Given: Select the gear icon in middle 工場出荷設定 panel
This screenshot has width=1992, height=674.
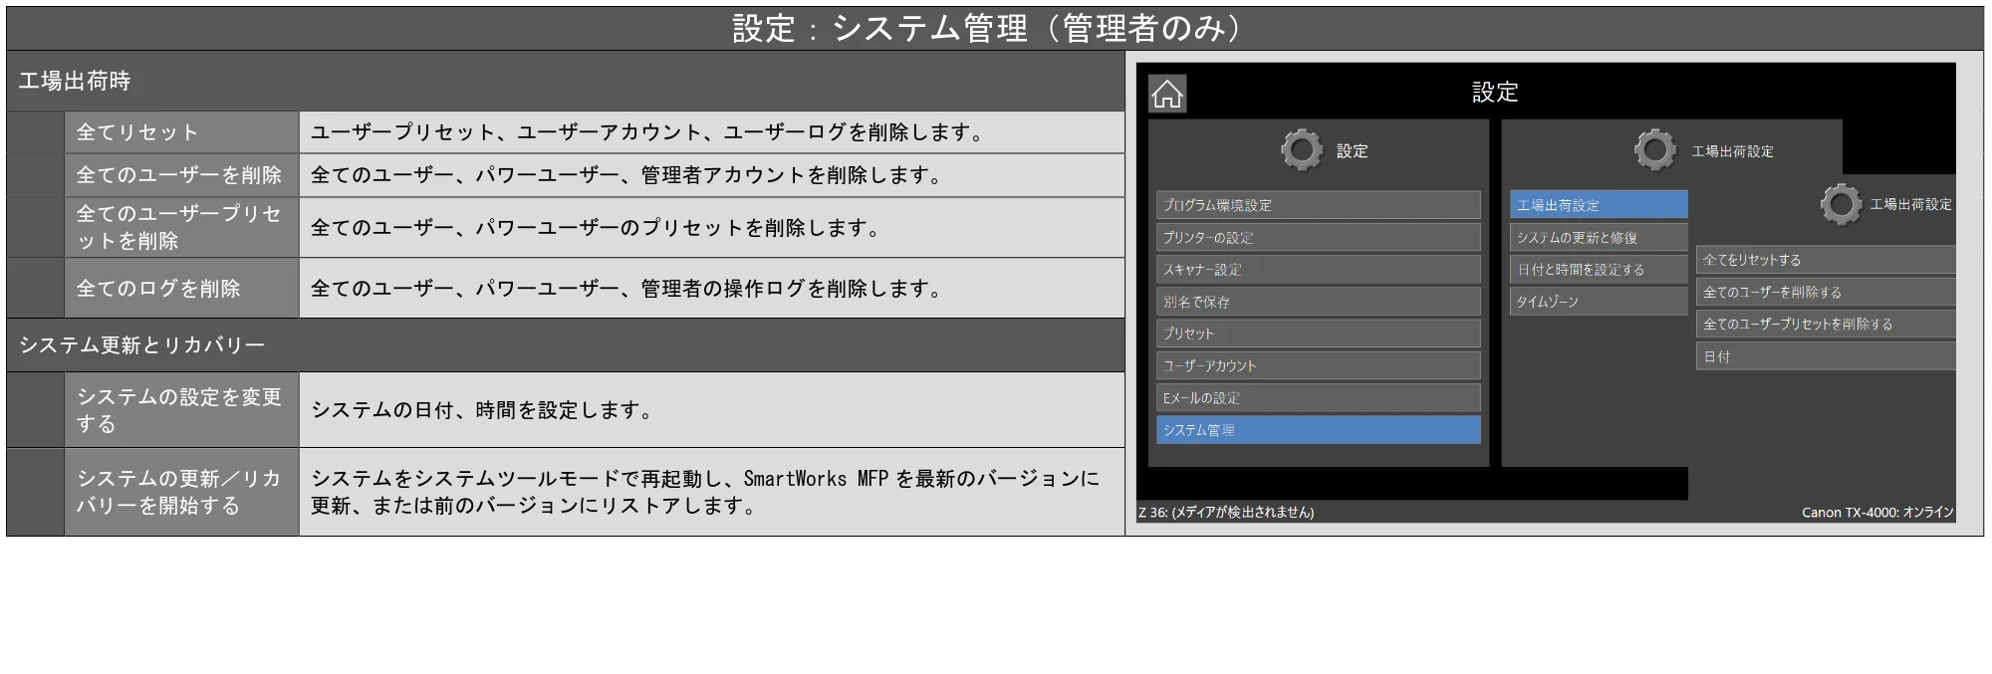Looking at the screenshot, I should pos(1655,150).
